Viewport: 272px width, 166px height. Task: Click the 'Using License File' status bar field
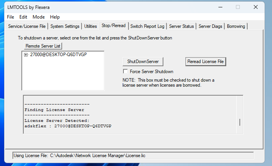[133, 156]
